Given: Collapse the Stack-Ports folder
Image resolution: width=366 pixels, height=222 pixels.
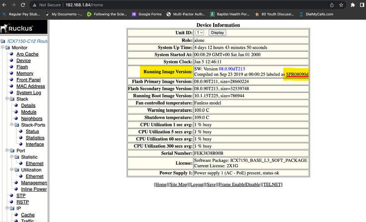Looking at the screenshot, I should pyautogui.click(x=12, y=125).
